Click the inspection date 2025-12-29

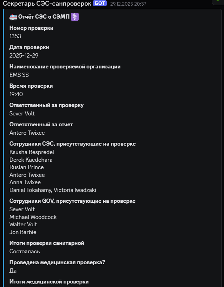(x=24, y=55)
